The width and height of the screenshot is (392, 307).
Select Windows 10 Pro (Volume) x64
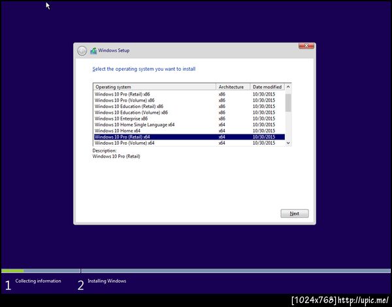pyautogui.click(x=189, y=143)
